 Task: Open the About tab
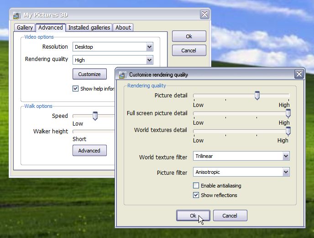[x=123, y=28]
